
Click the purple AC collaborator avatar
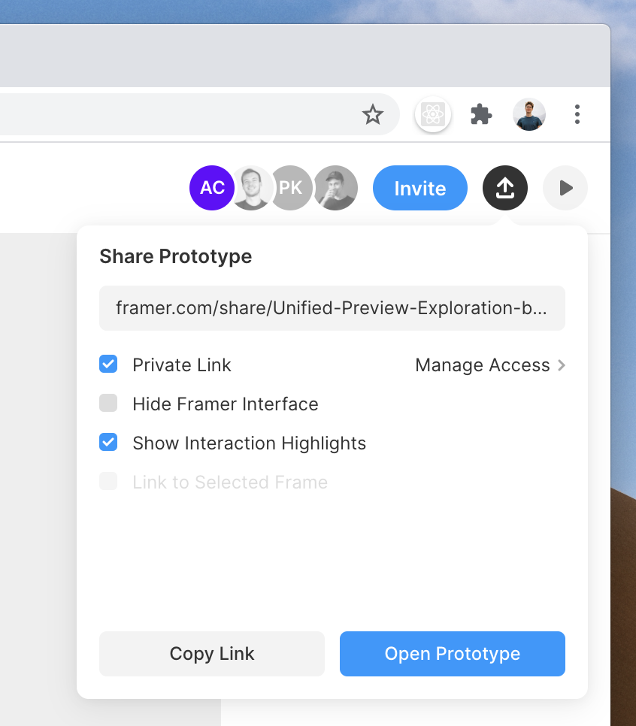click(212, 188)
